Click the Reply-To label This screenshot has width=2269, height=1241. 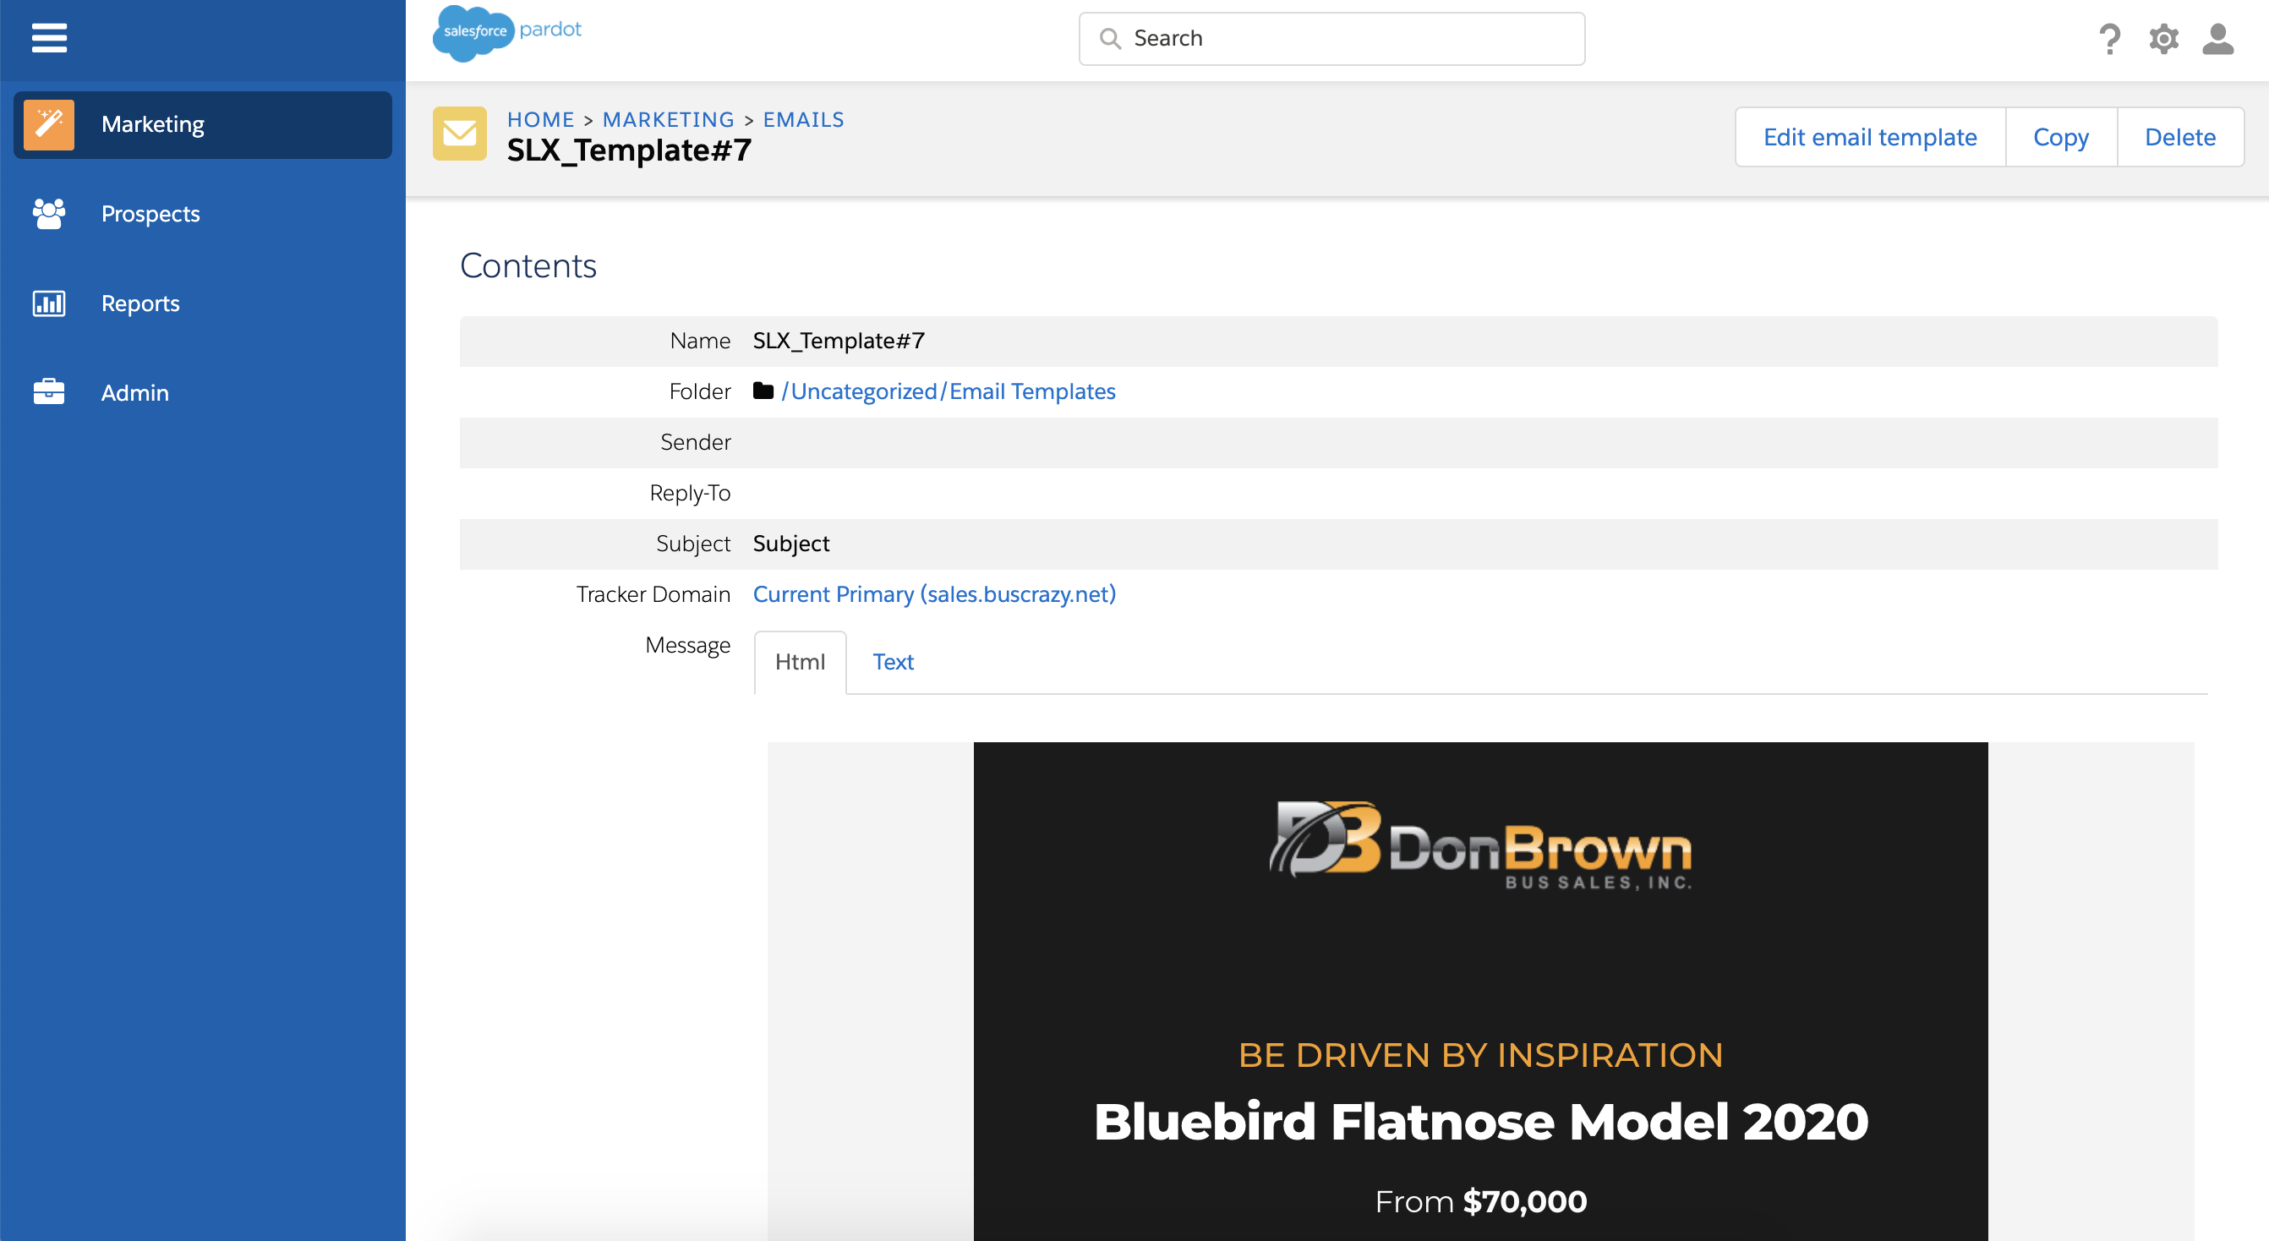pos(690,493)
